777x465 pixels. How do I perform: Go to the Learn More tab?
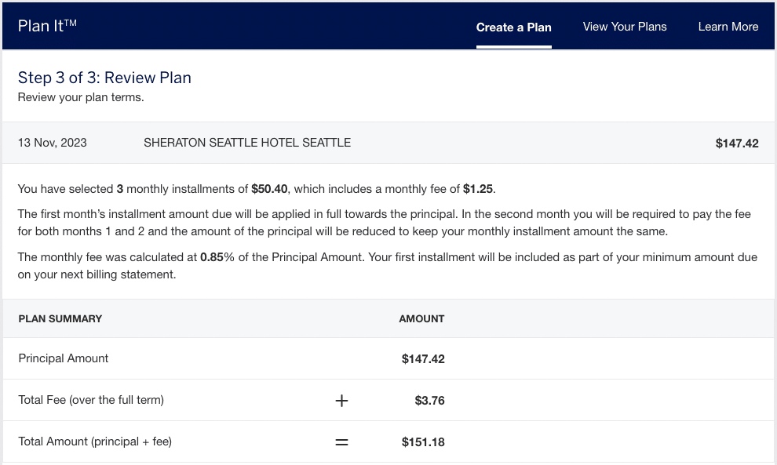[728, 27]
